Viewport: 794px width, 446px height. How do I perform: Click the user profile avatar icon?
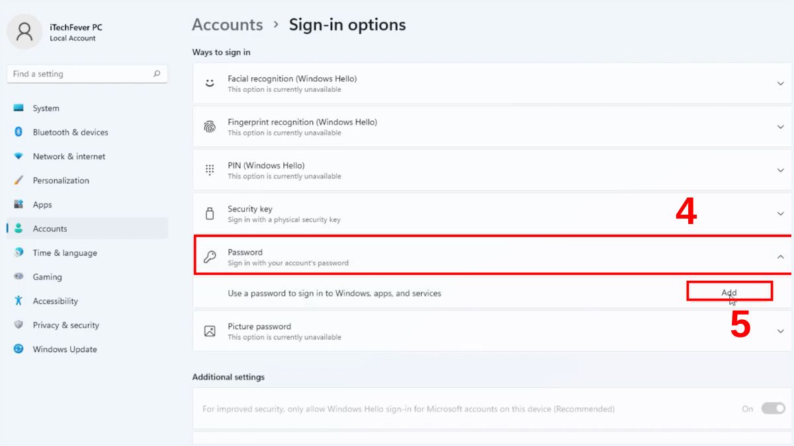tap(24, 32)
